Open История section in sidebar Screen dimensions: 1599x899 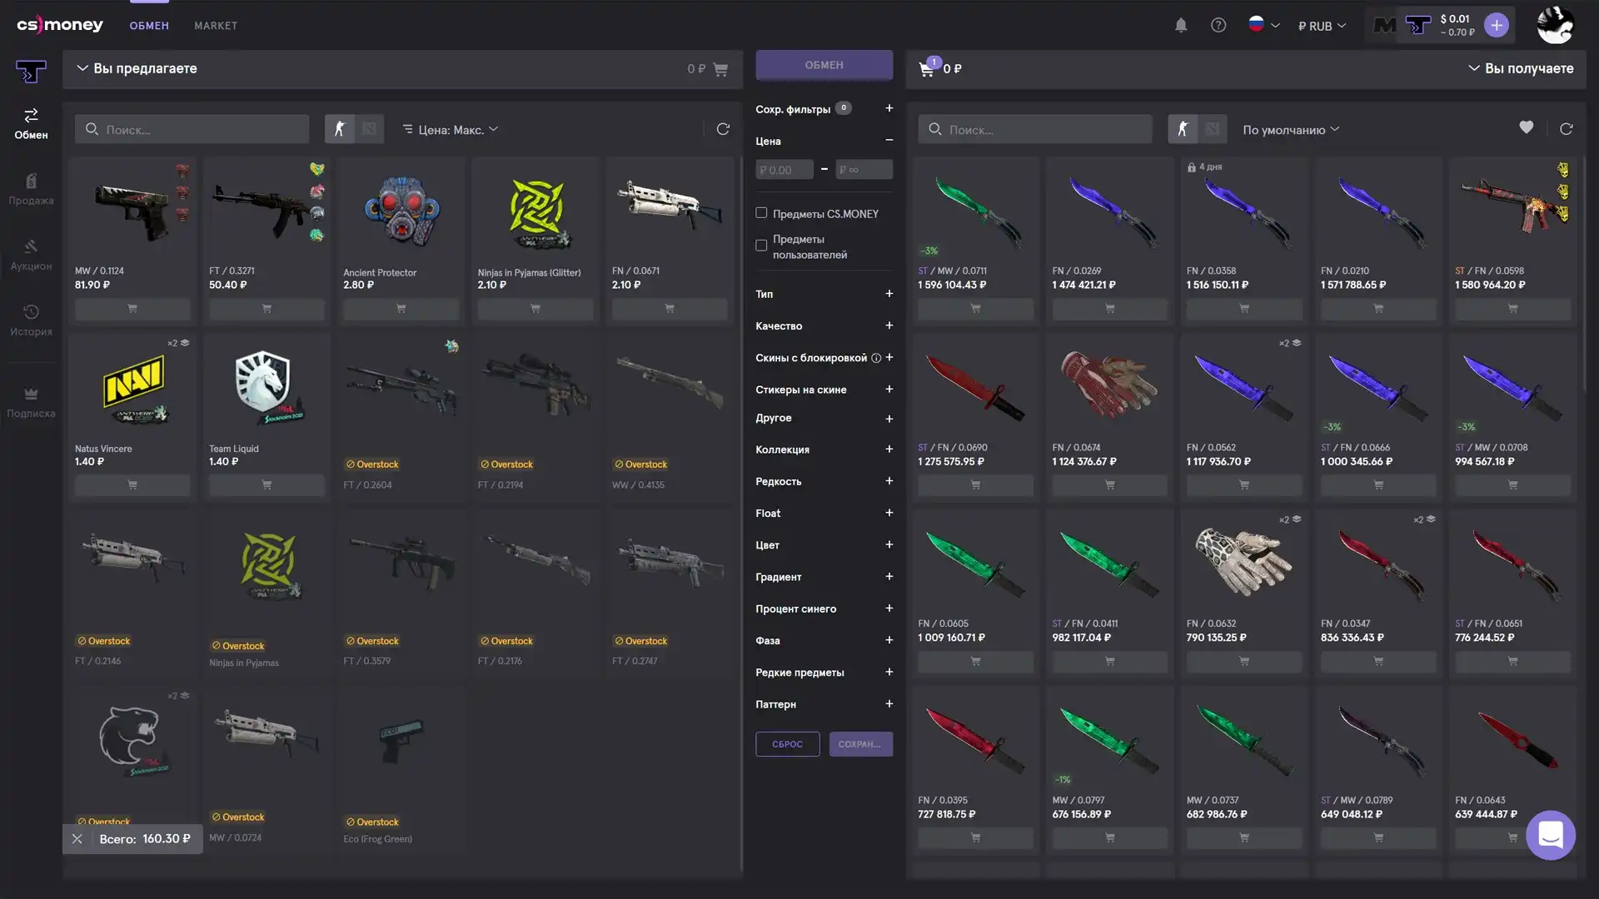pos(31,320)
